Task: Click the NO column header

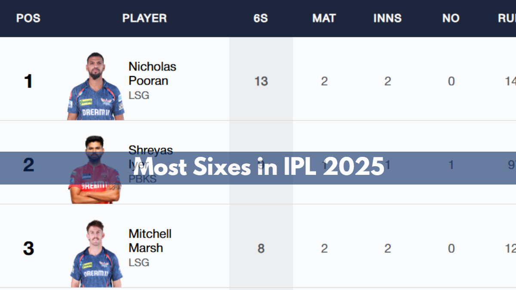Action: click(x=451, y=18)
